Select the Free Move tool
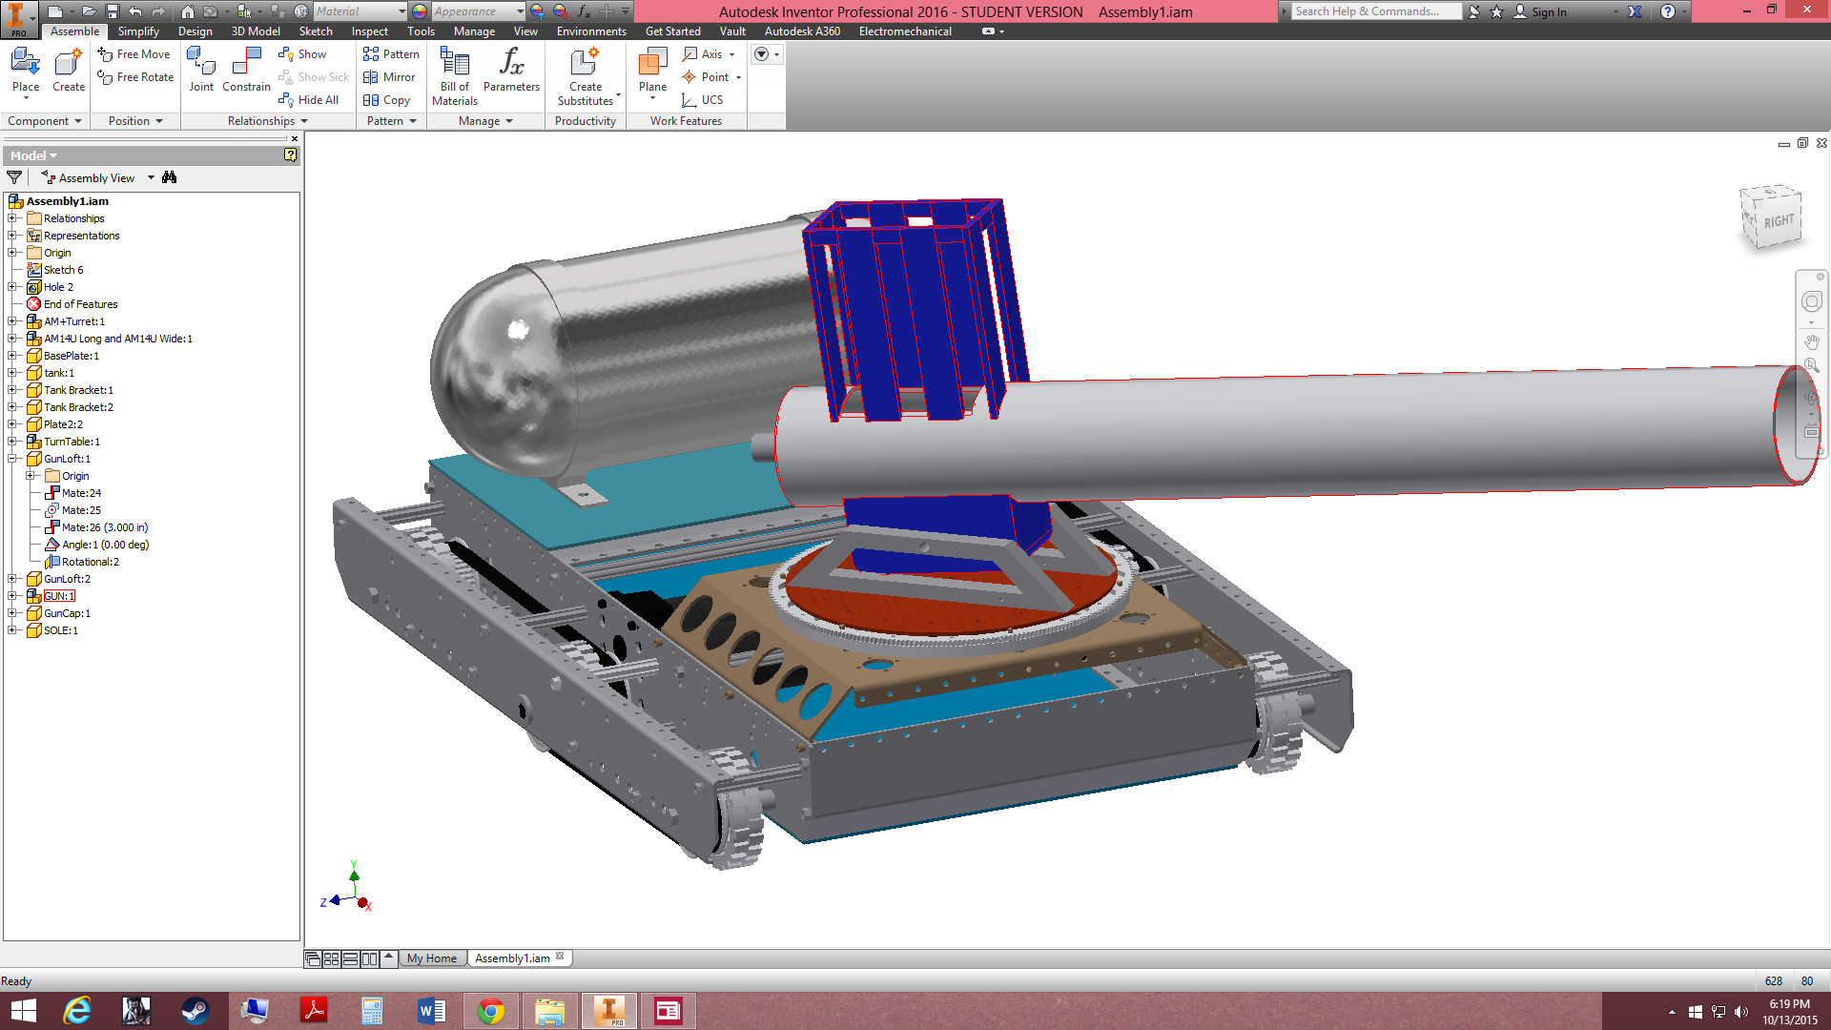 (x=134, y=54)
